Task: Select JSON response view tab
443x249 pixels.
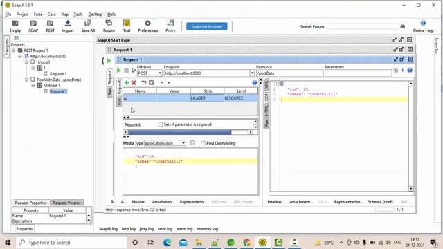Action: click(266, 97)
